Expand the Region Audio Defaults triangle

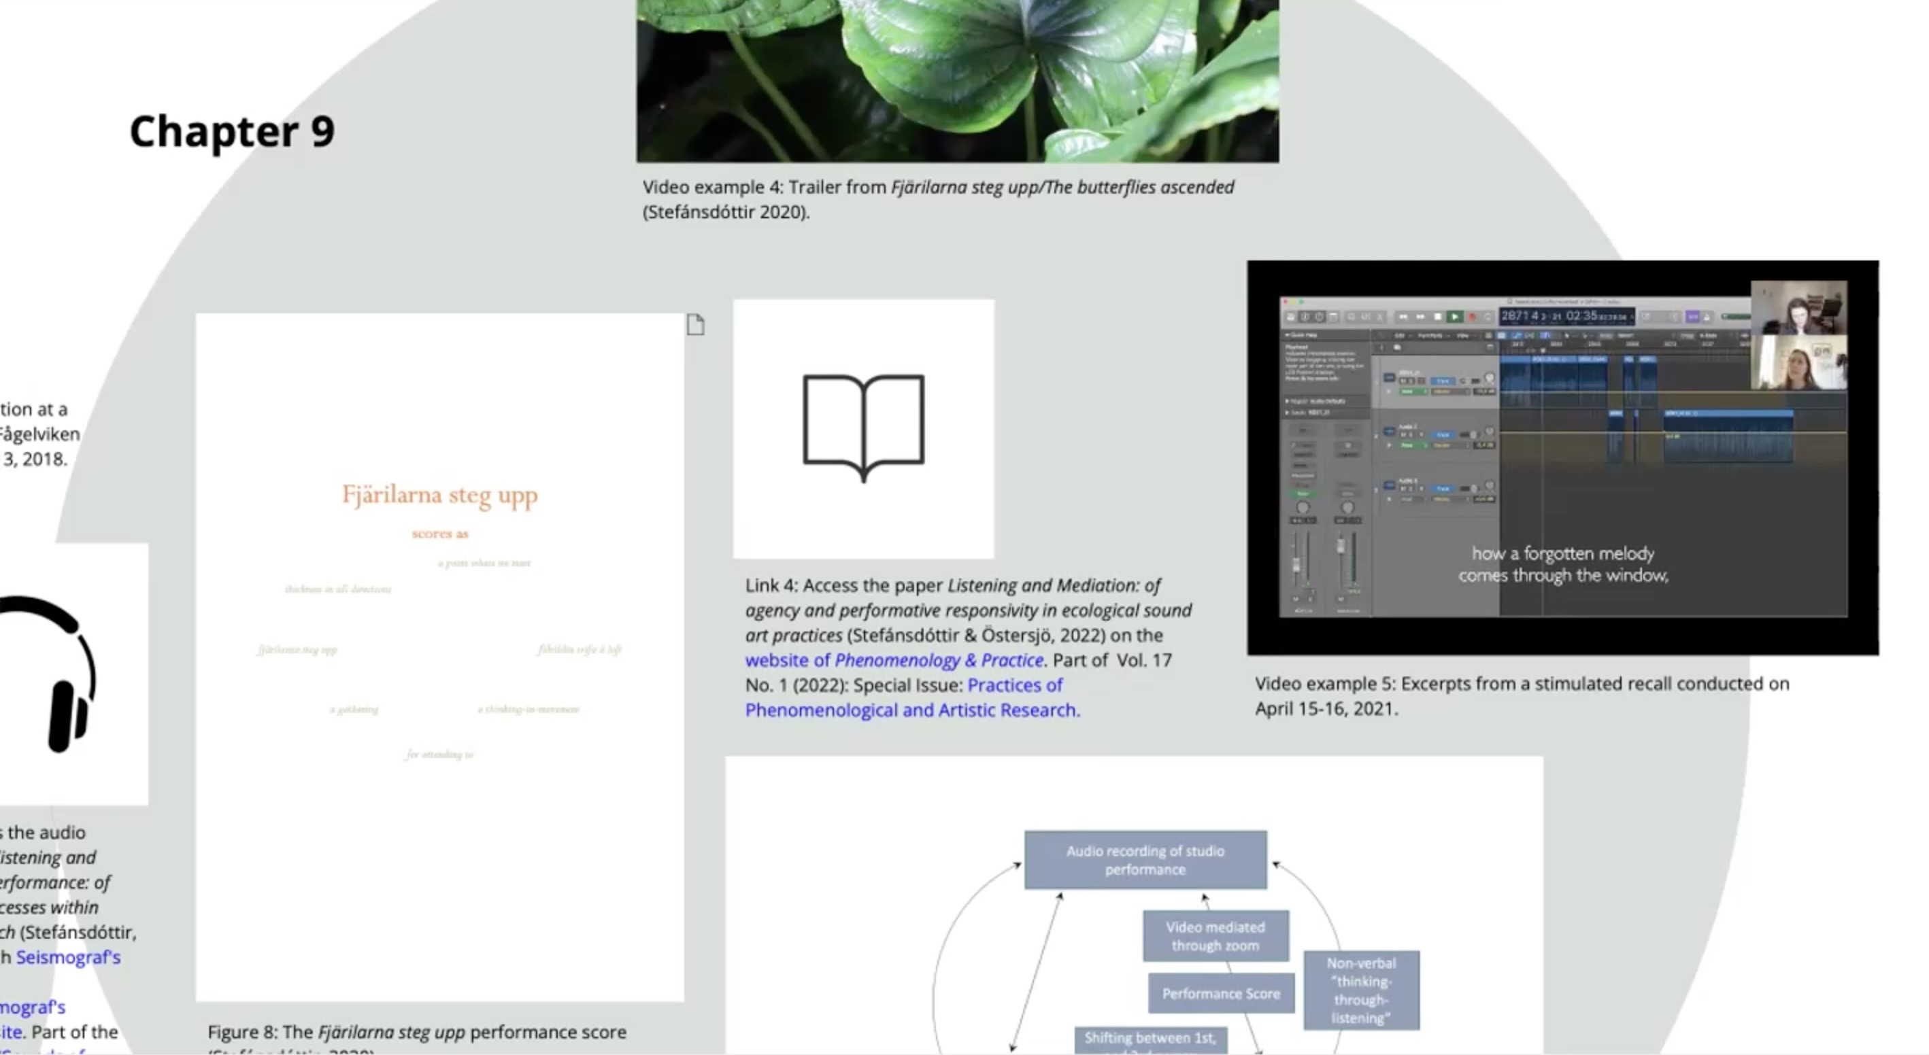coord(1288,402)
